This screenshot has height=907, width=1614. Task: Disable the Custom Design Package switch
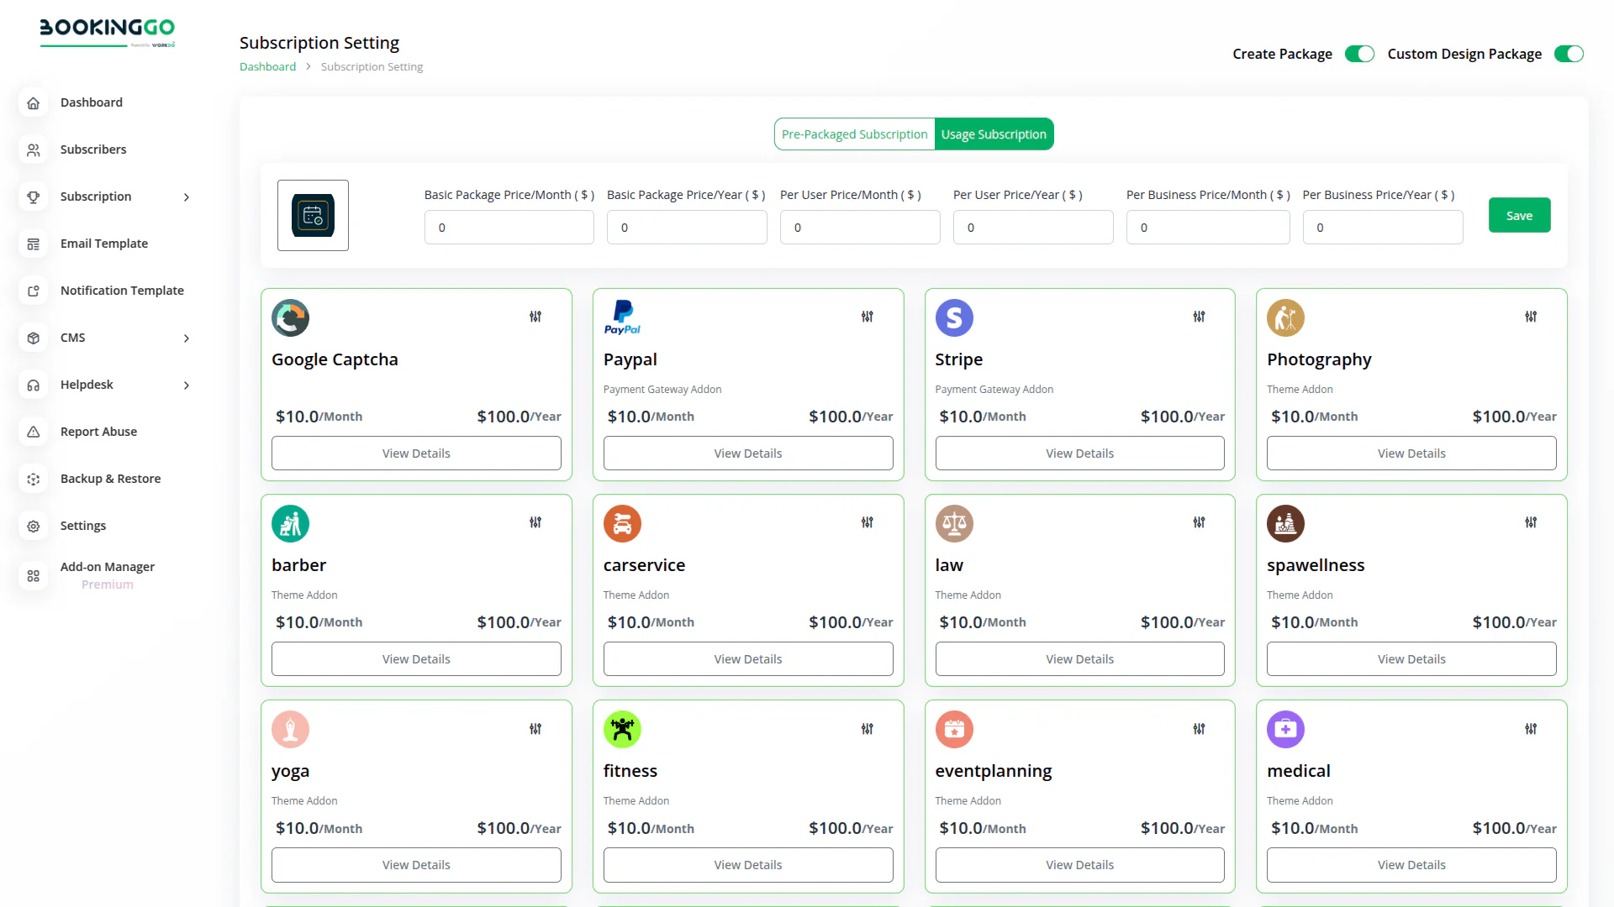coord(1568,54)
